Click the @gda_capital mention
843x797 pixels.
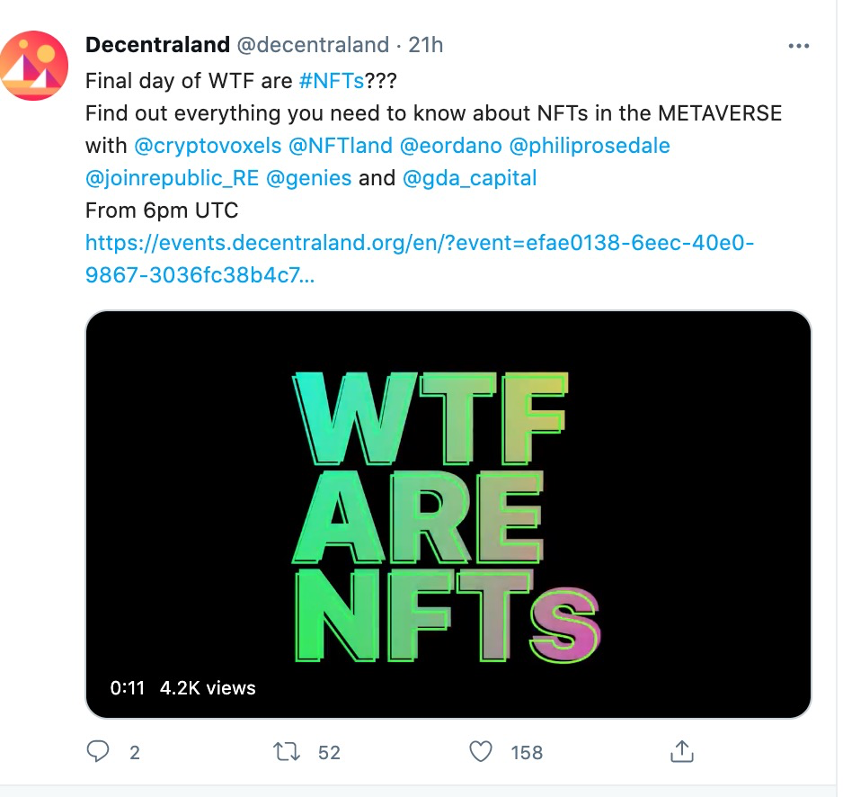[469, 178]
